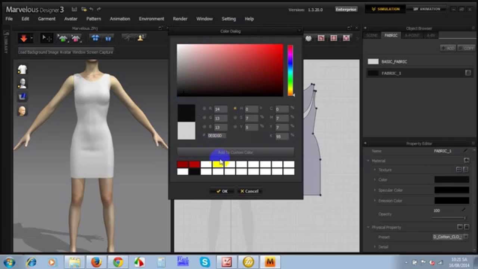Click the COPY fabric button

pyautogui.click(x=466, y=48)
